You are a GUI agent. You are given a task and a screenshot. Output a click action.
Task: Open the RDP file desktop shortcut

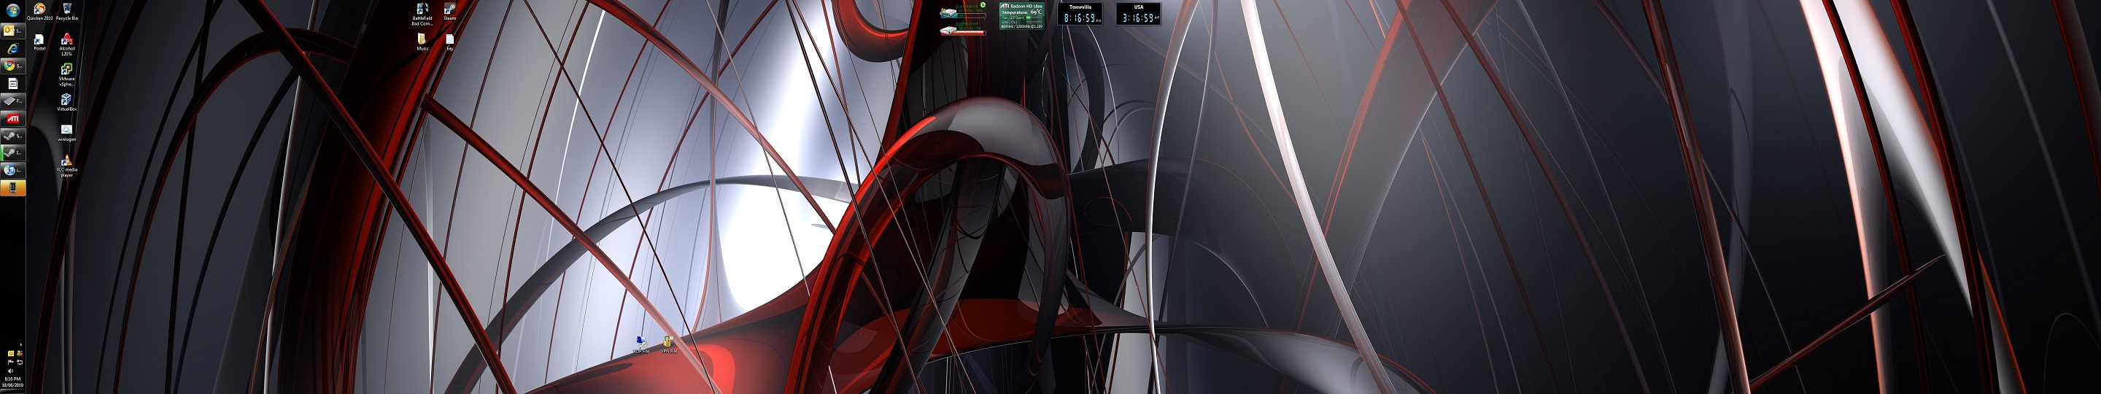pyautogui.click(x=641, y=344)
